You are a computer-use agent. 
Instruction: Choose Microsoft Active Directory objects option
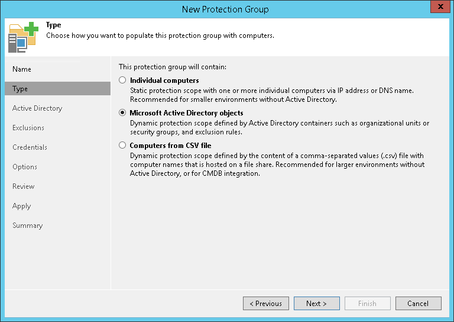122,112
